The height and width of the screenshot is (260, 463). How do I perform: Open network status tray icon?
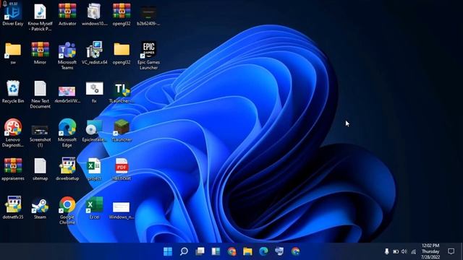click(x=413, y=251)
